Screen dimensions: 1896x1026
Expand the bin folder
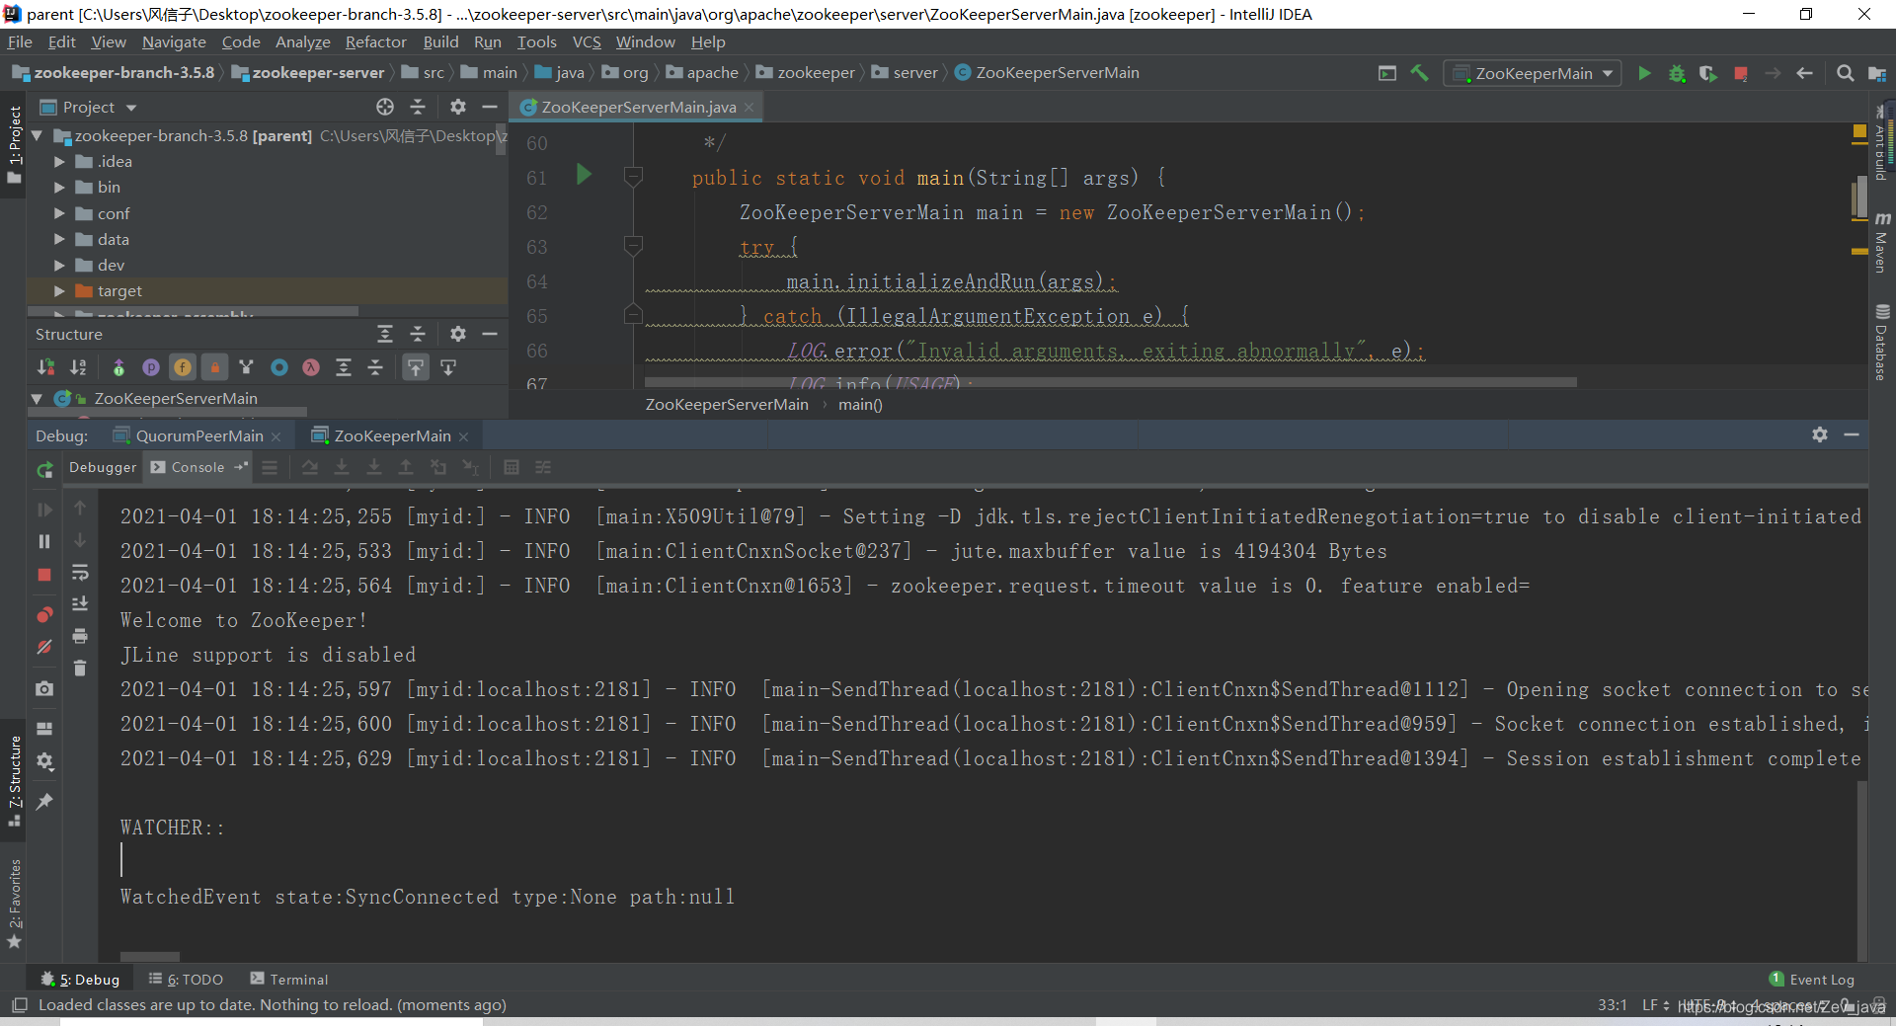pyautogui.click(x=59, y=187)
